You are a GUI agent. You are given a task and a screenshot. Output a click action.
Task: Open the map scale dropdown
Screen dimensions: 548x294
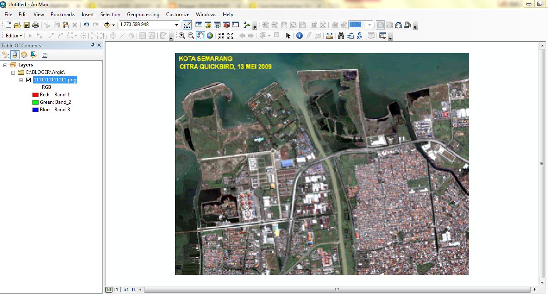(176, 24)
